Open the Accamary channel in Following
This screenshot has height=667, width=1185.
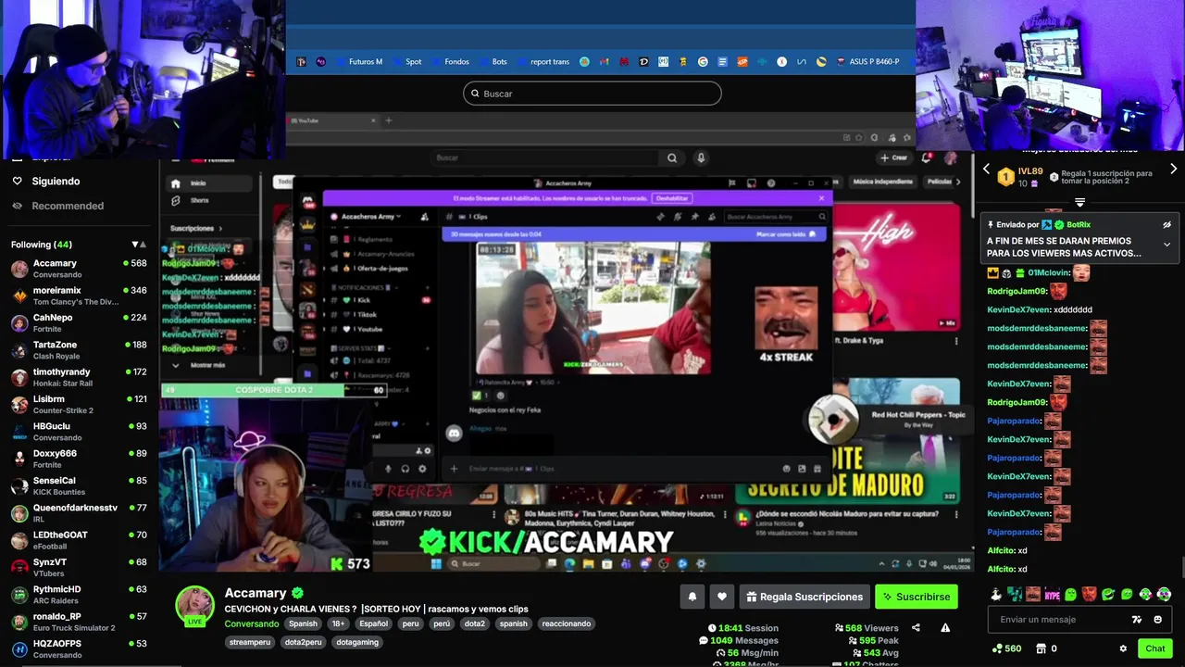[79, 269]
